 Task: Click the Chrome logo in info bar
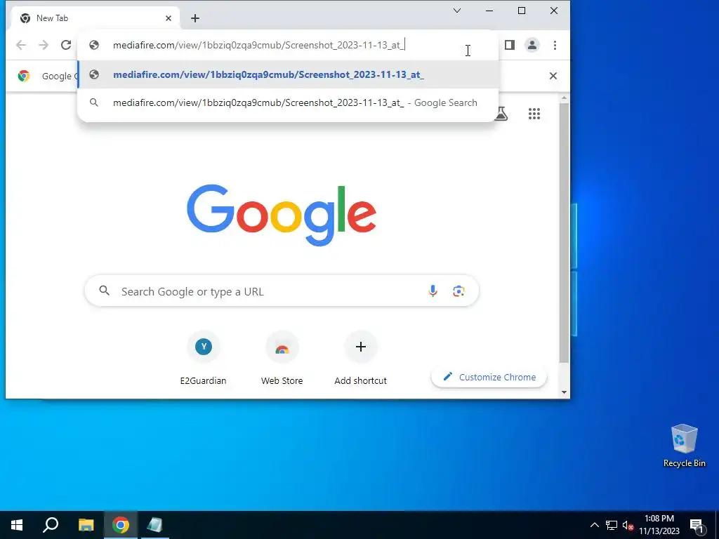point(24,76)
